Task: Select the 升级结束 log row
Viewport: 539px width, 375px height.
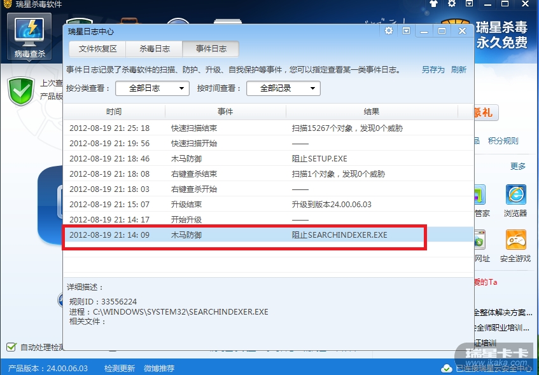Action: click(268, 204)
